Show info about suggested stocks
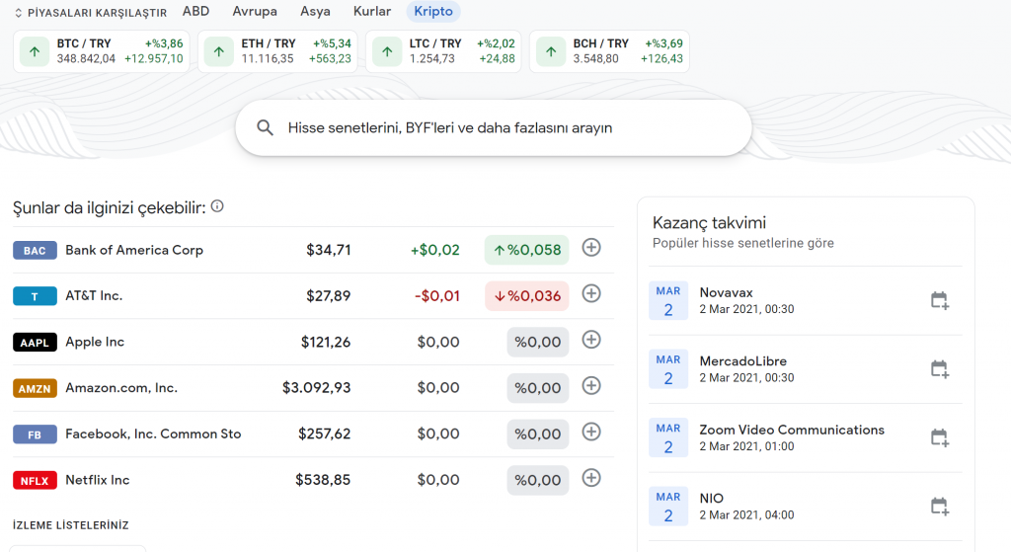The width and height of the screenshot is (1011, 552). [x=217, y=206]
